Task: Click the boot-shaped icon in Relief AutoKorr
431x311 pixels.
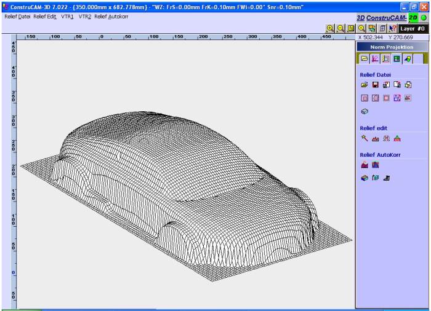Action: [387, 178]
